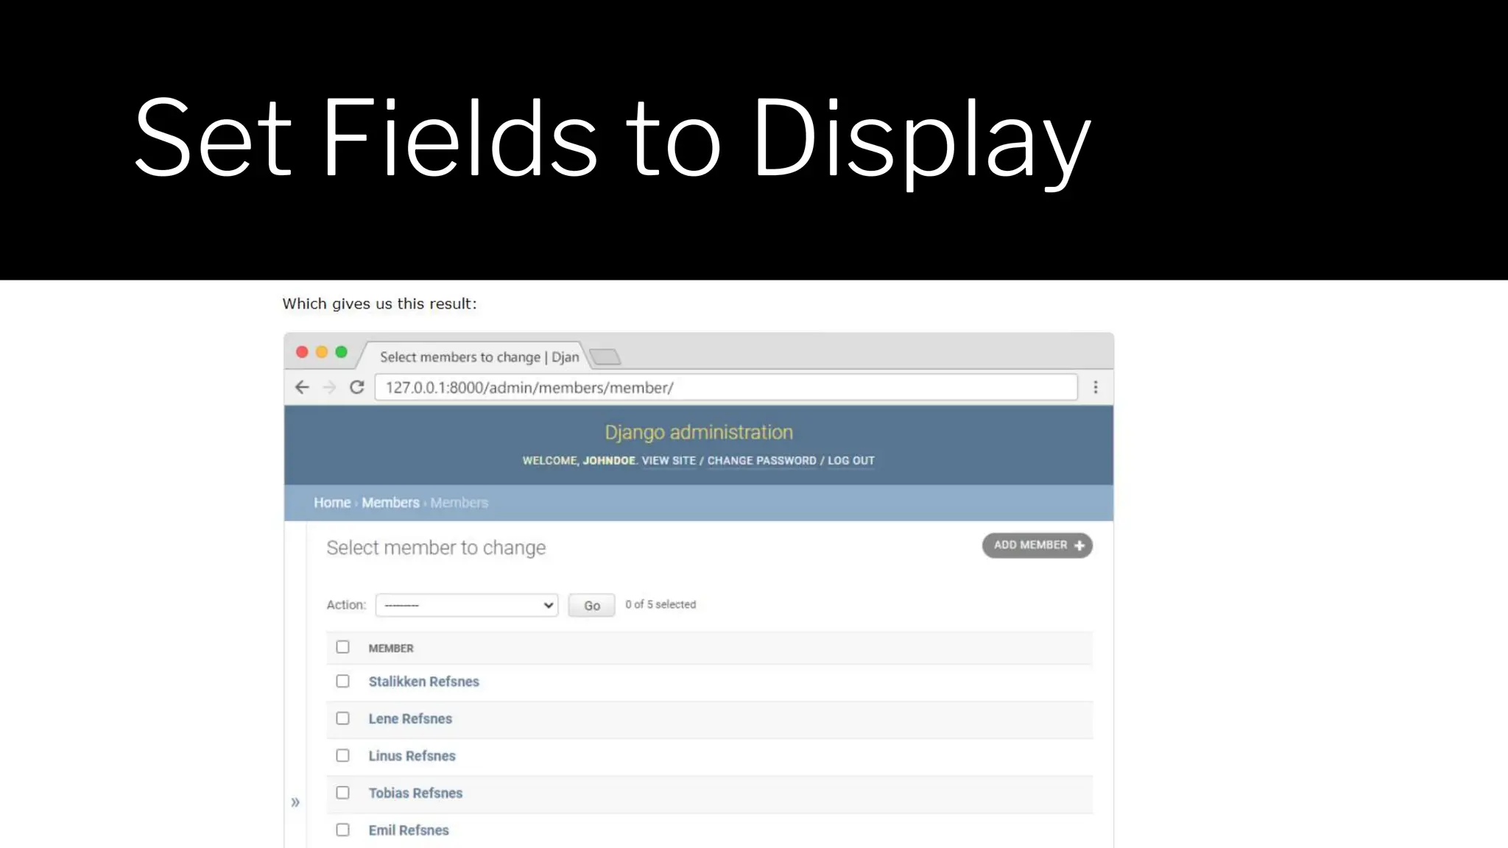Open the Members app breadcrumb link

[x=390, y=503]
